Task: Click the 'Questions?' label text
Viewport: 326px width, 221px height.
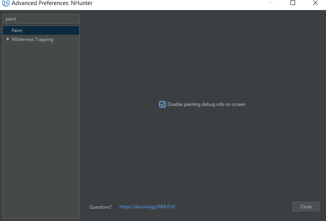Action: 101,207
